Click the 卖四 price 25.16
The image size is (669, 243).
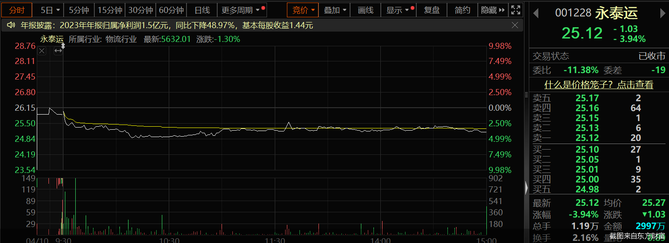point(587,108)
